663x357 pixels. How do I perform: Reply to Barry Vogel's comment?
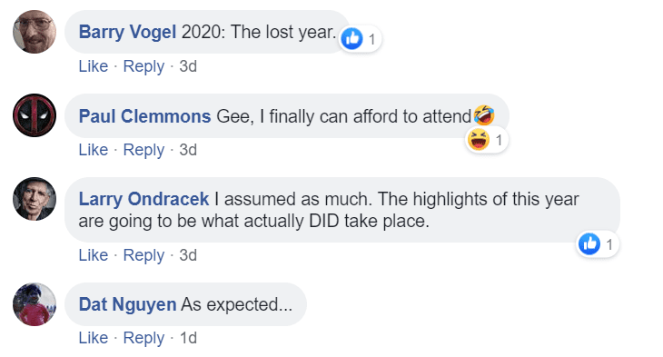tap(143, 66)
